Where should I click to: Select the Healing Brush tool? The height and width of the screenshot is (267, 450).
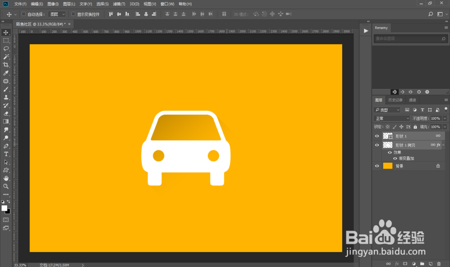(6, 81)
